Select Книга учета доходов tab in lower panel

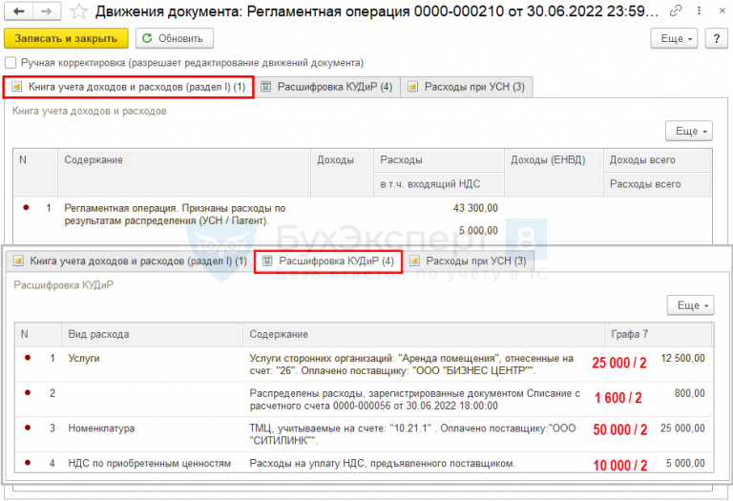130,261
